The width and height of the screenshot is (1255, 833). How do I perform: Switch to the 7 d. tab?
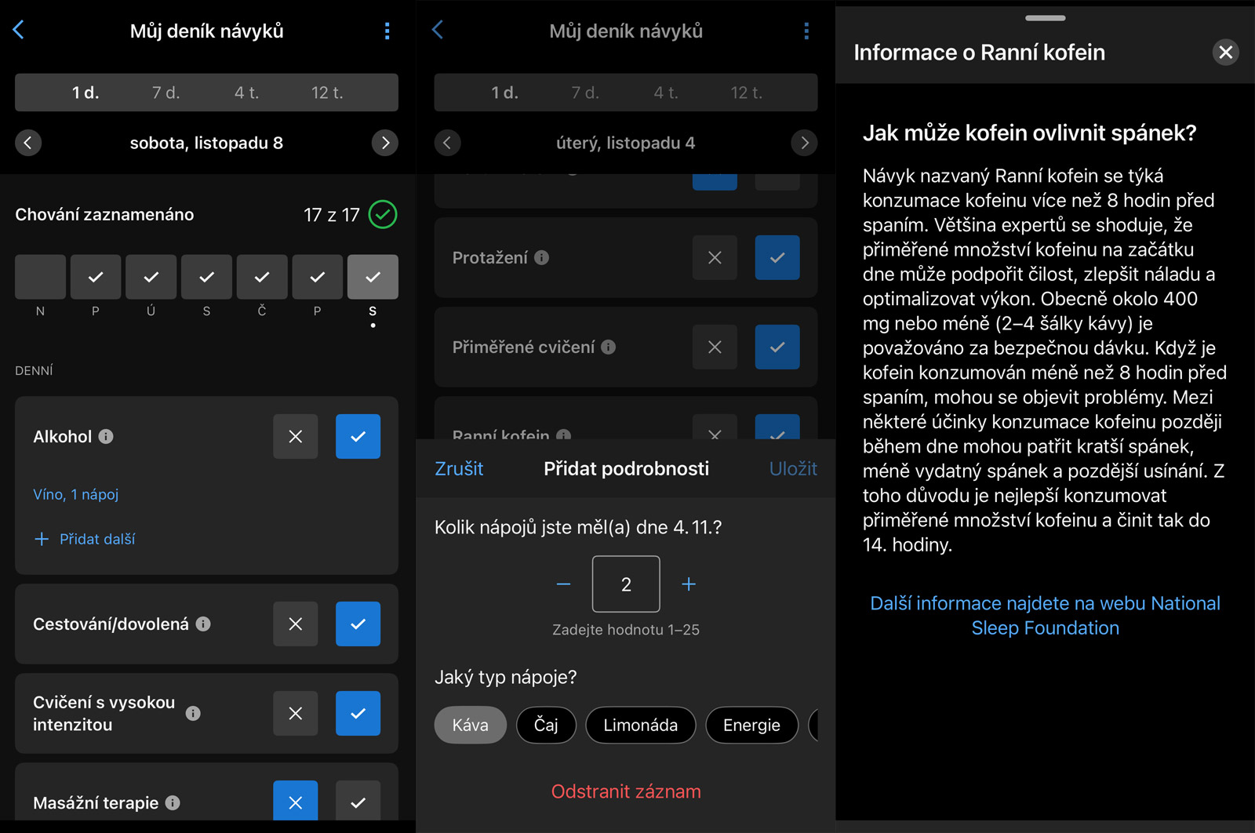coord(166,93)
